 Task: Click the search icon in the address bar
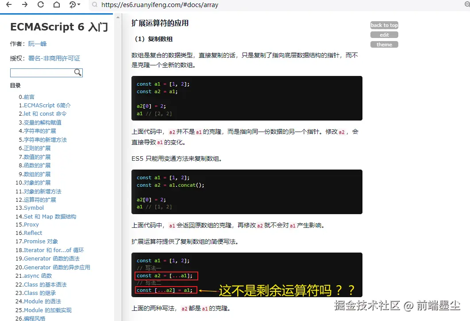pyautogui.click(x=95, y=4)
